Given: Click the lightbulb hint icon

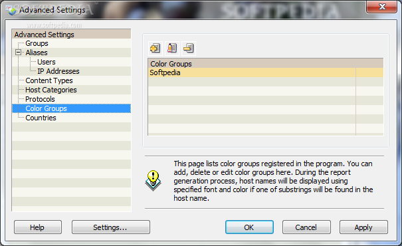Looking at the screenshot, I should point(153,180).
